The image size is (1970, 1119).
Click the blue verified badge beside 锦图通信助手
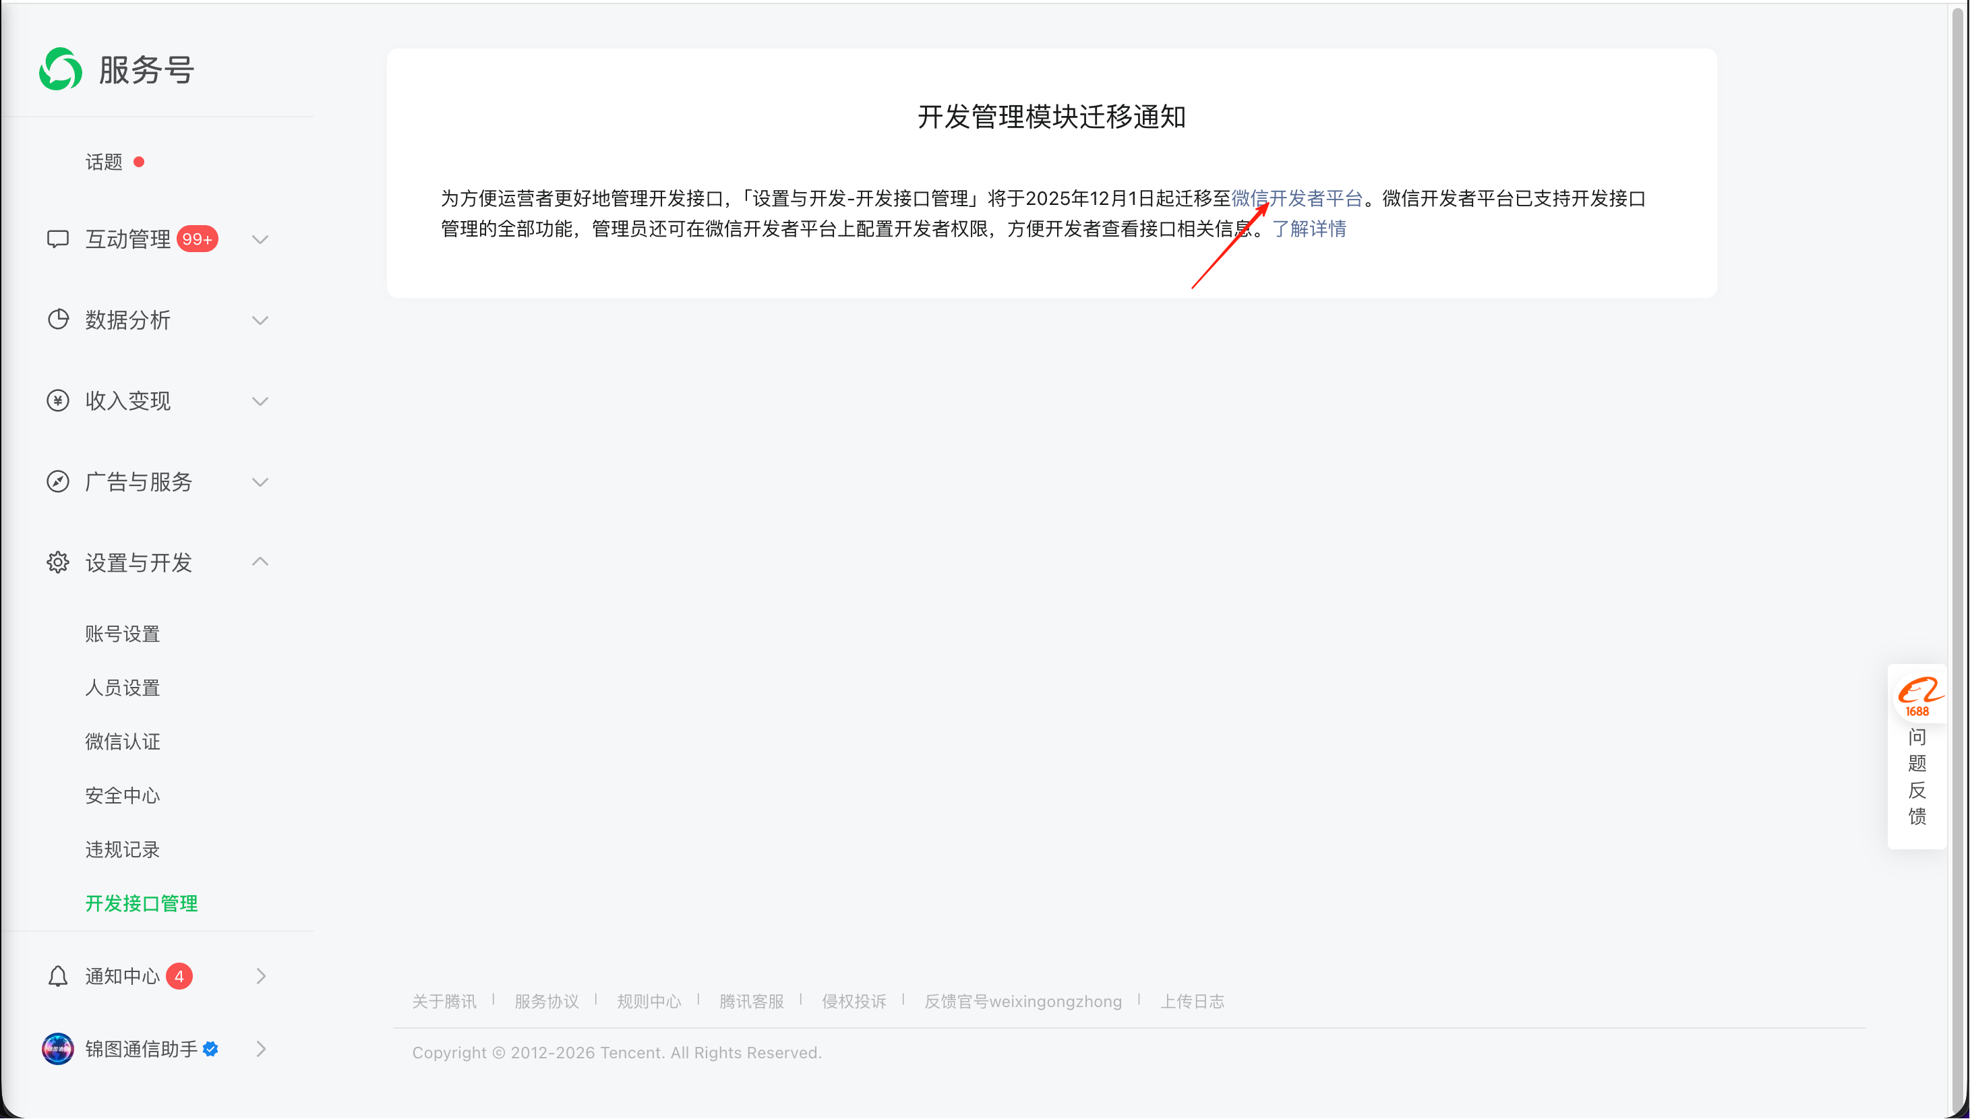[x=210, y=1049]
